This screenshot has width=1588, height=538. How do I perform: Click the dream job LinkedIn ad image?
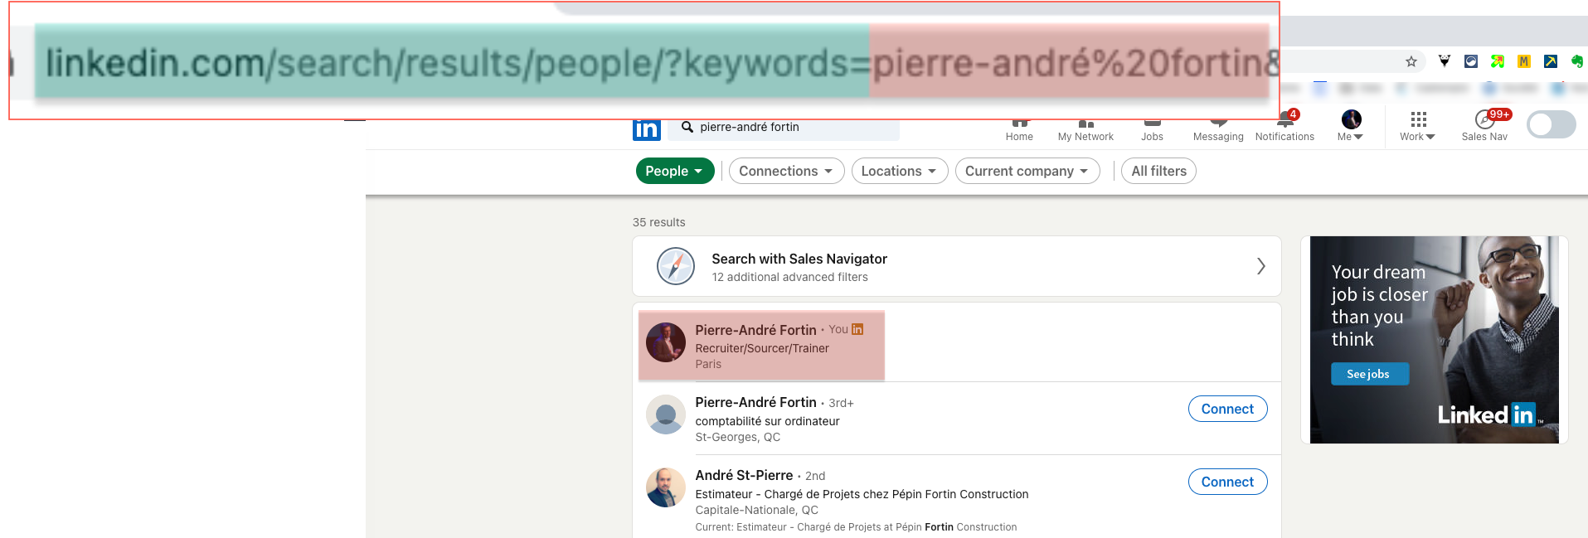coord(1434,340)
